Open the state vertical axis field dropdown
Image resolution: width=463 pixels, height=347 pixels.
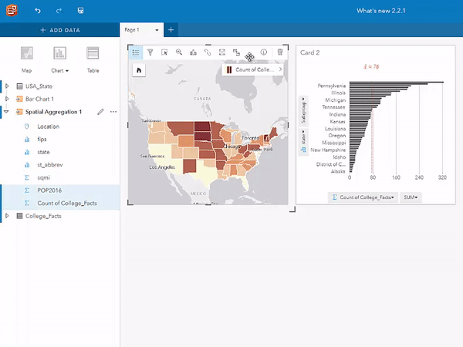(303, 141)
